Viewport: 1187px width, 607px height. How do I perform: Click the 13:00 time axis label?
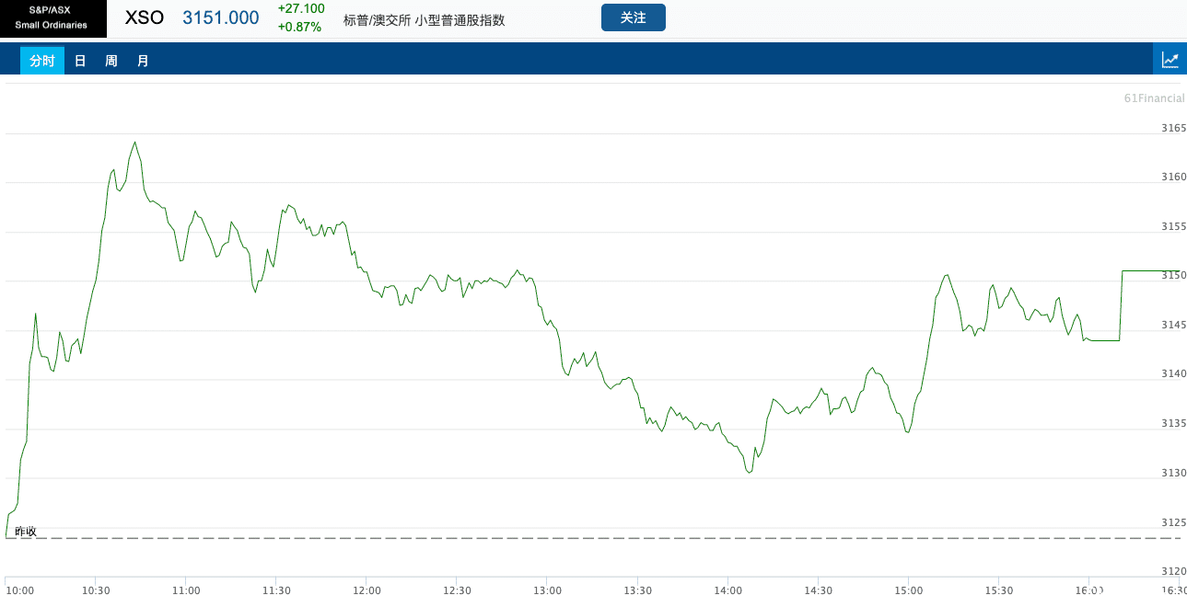547,590
